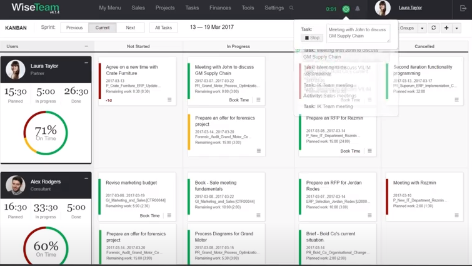
Task: Show All Tasks
Action: 163,28
